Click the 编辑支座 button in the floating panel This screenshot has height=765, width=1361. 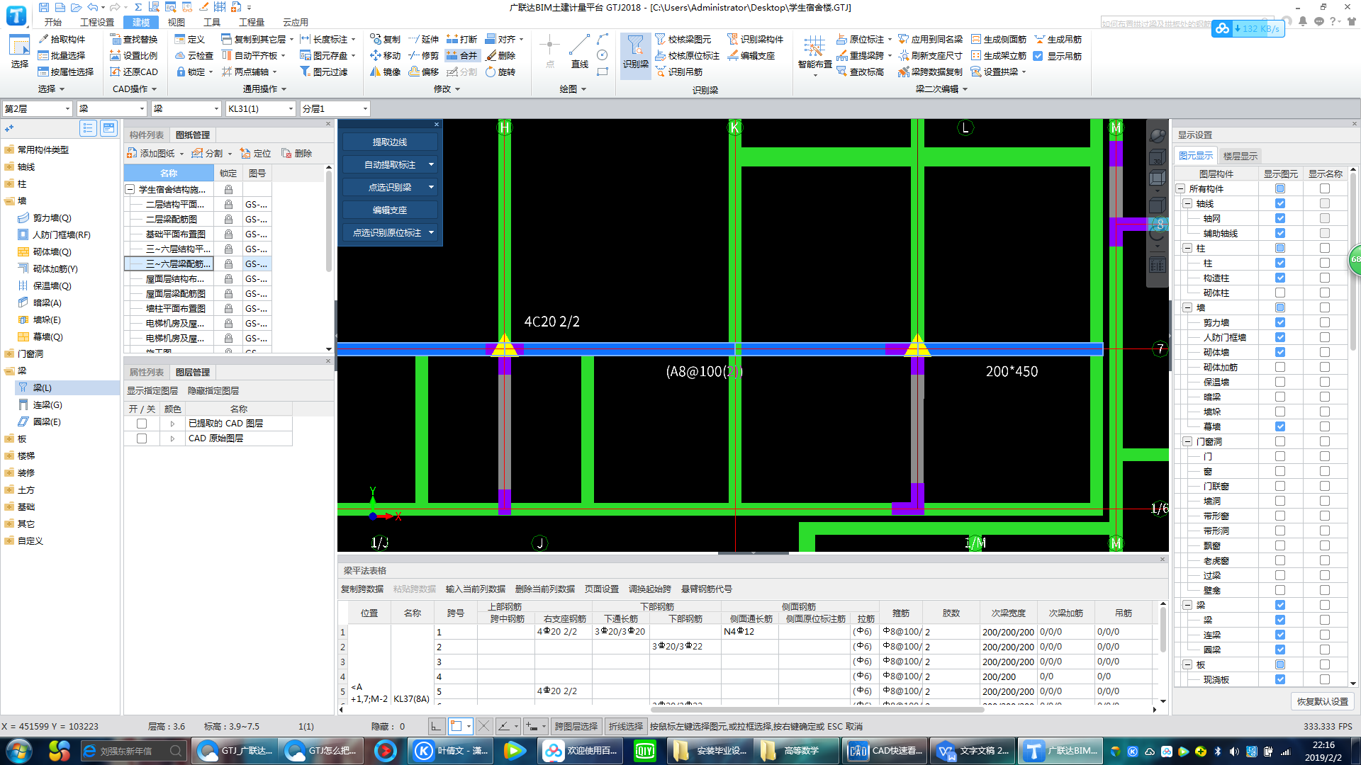click(x=390, y=210)
